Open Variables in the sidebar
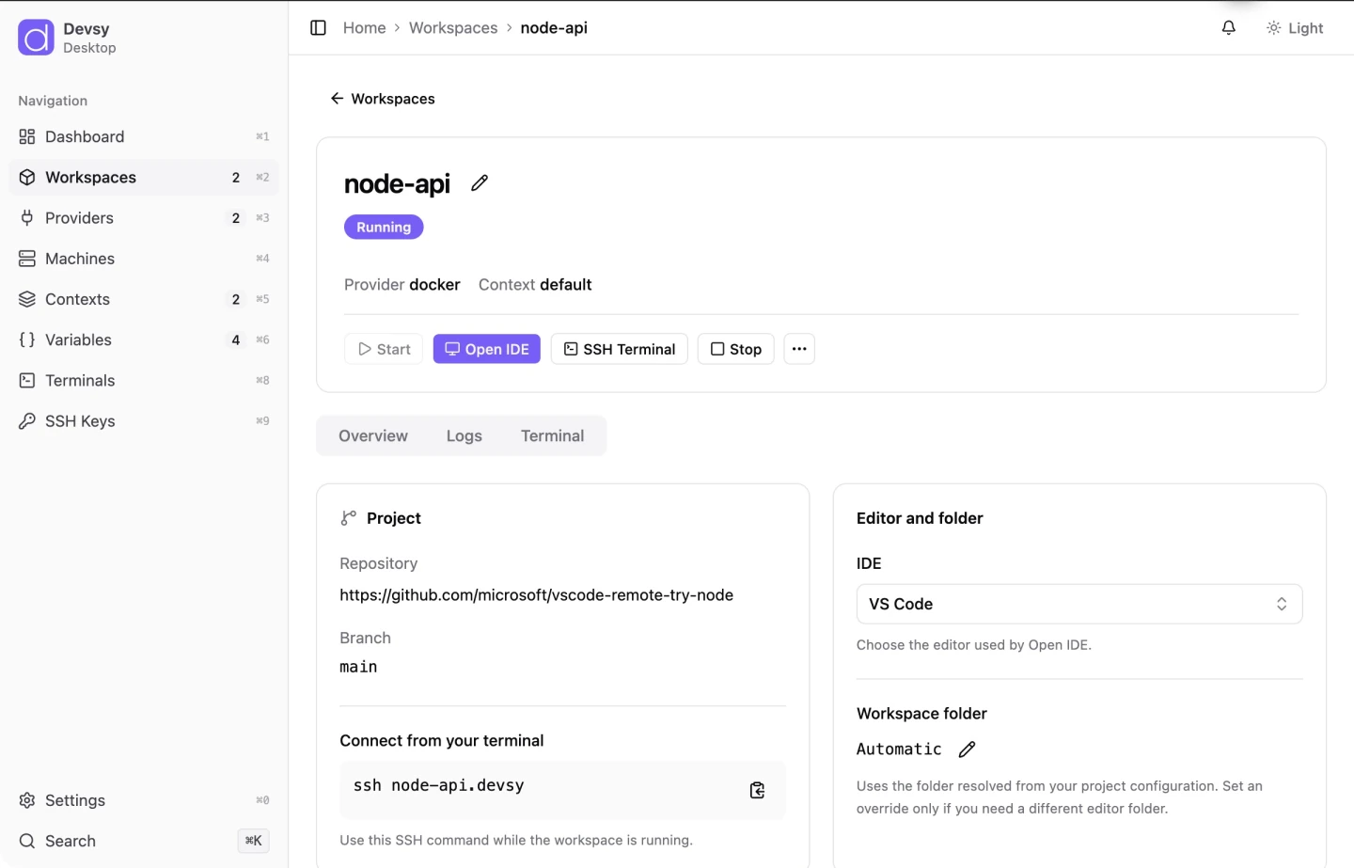This screenshot has width=1354, height=868. [144, 339]
